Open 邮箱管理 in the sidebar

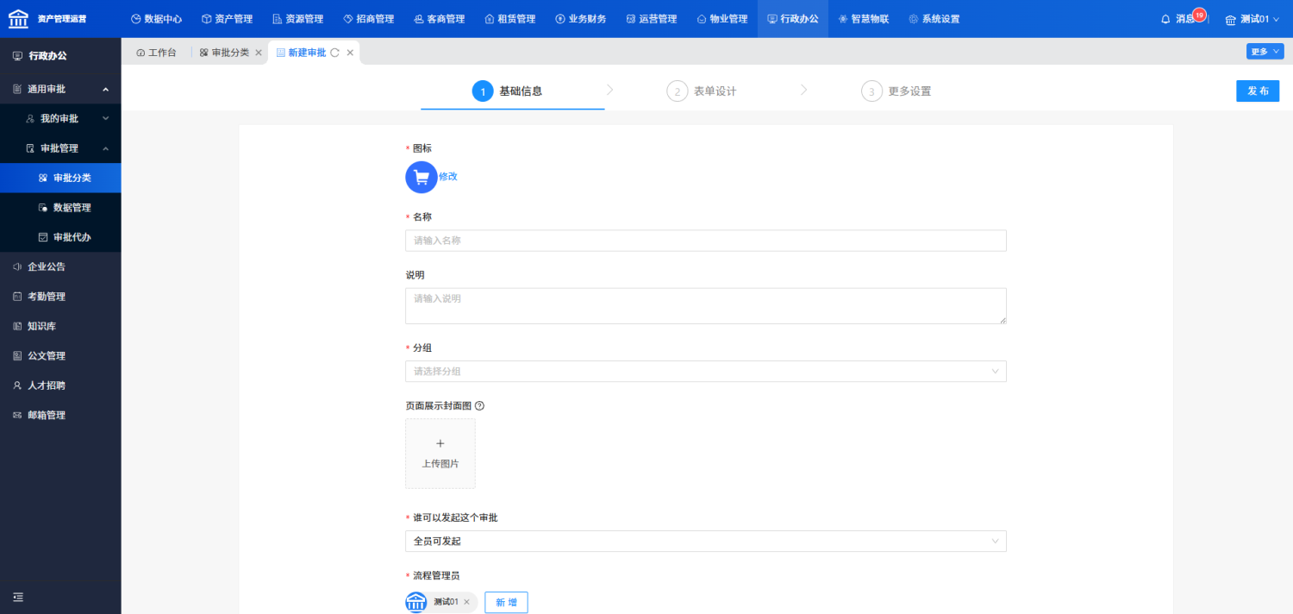coord(60,415)
